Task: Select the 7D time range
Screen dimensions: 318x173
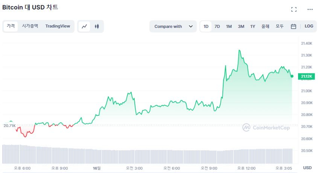Action: 217,26
